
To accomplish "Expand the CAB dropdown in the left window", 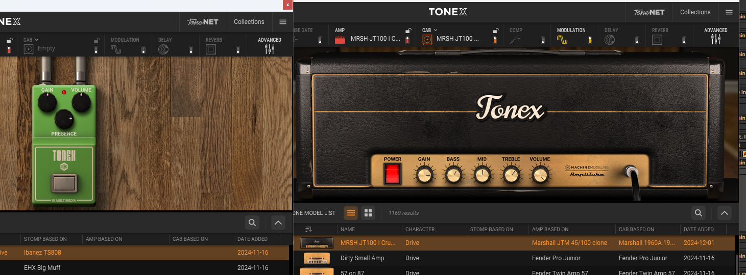I will [37, 40].
